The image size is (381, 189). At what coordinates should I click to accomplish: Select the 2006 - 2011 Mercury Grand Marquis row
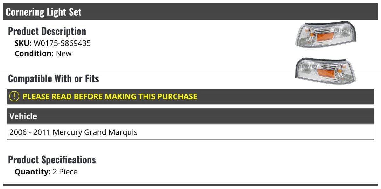(190, 132)
